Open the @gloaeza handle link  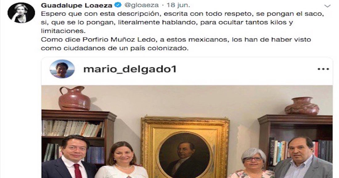142,5
